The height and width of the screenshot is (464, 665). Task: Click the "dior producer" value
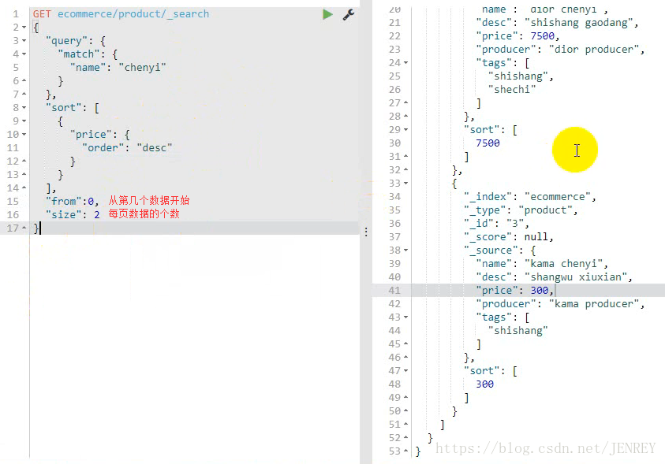pyautogui.click(x=594, y=50)
